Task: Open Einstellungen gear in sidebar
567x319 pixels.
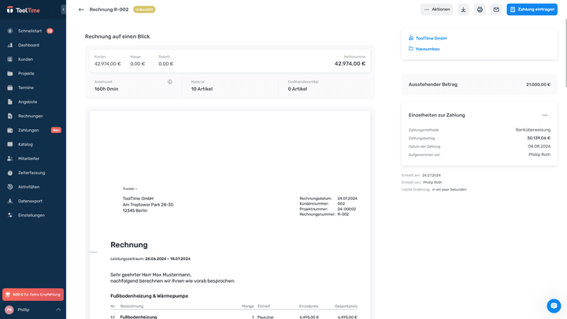Action: (x=31, y=215)
